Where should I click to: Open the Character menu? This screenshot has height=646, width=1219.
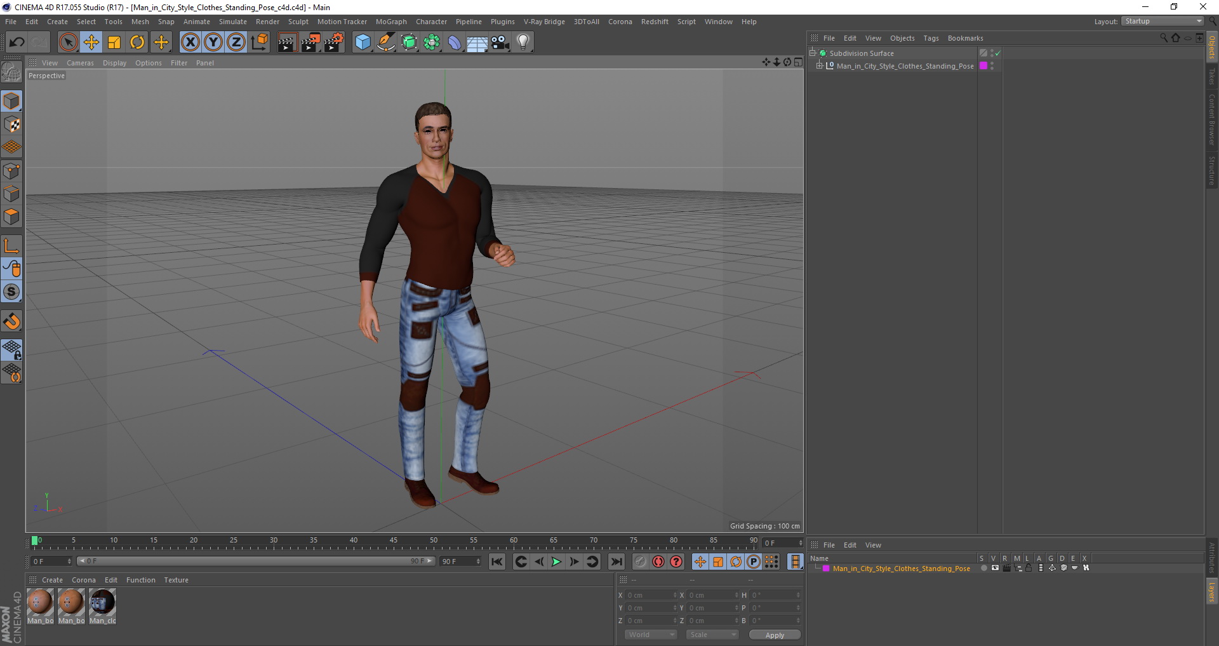431,22
